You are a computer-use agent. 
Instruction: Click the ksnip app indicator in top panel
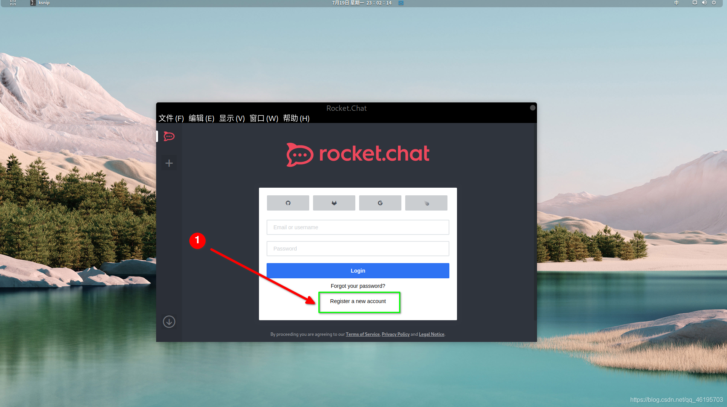point(40,3)
